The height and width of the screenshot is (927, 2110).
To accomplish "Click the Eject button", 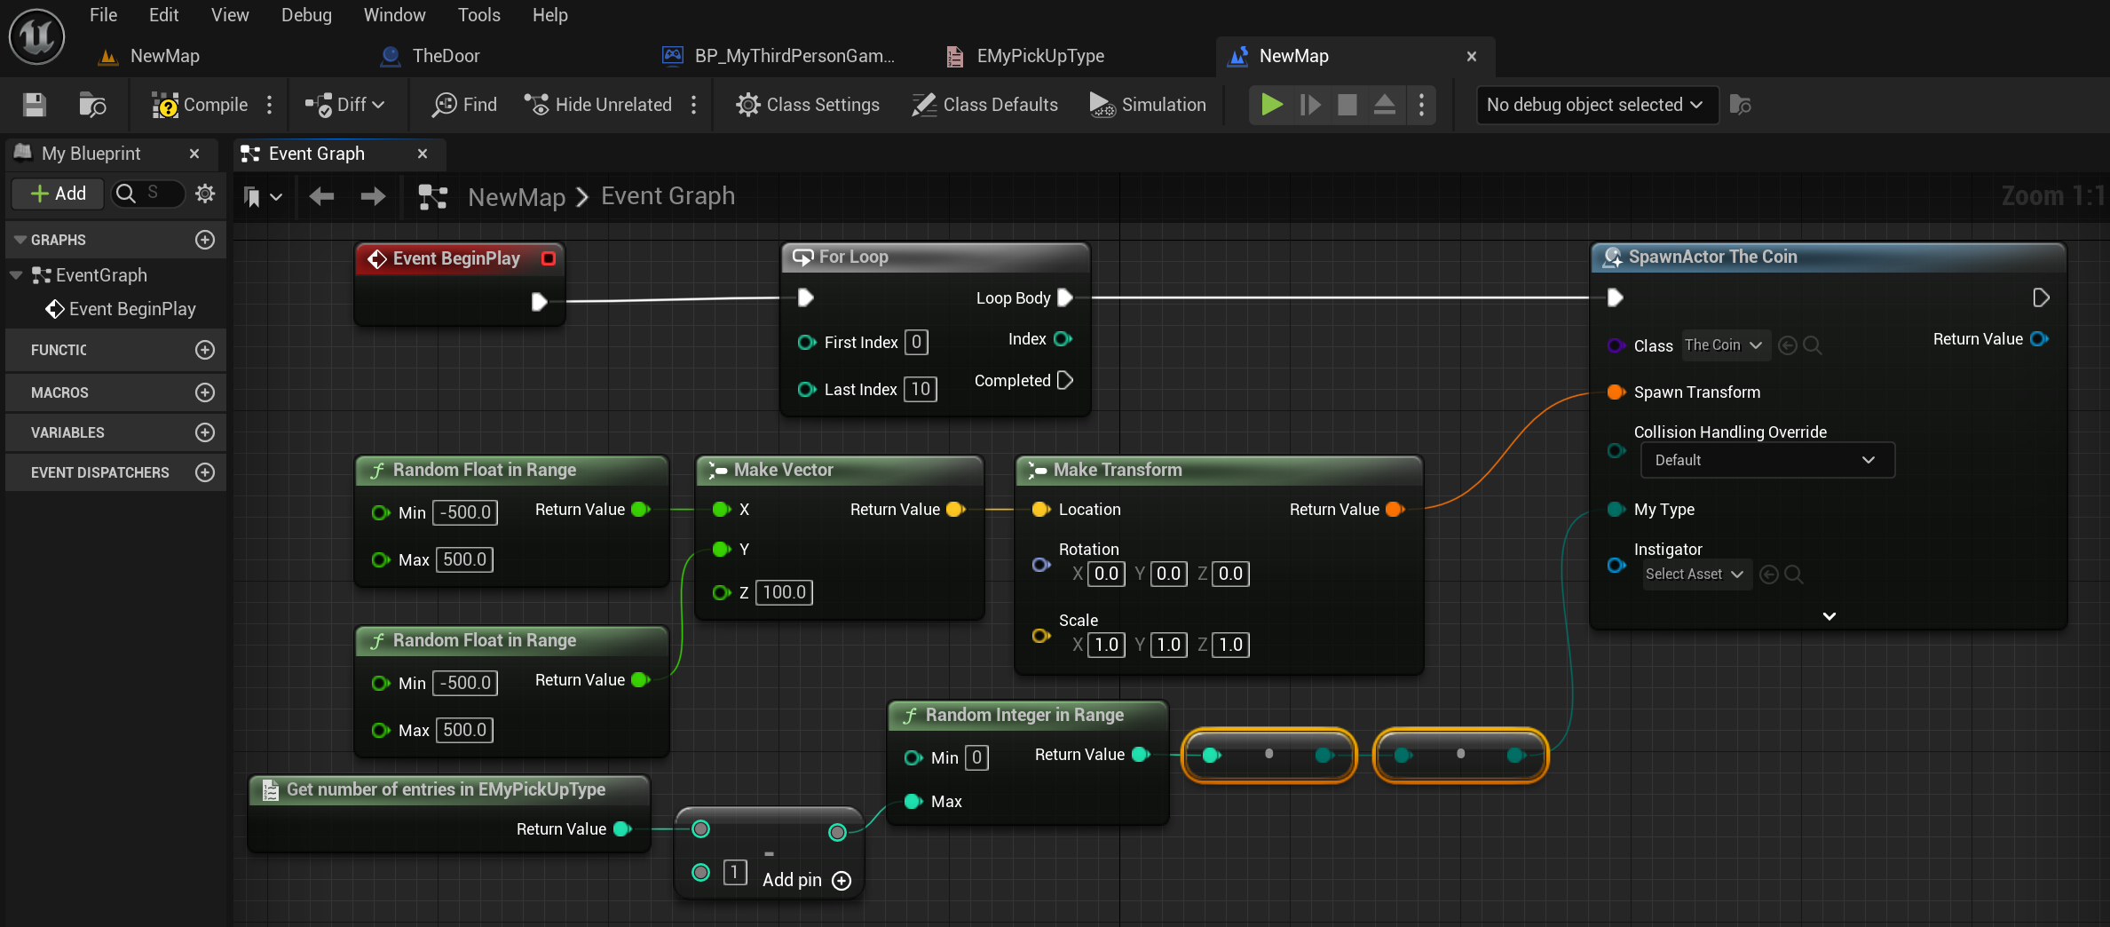I will pos(1385,105).
